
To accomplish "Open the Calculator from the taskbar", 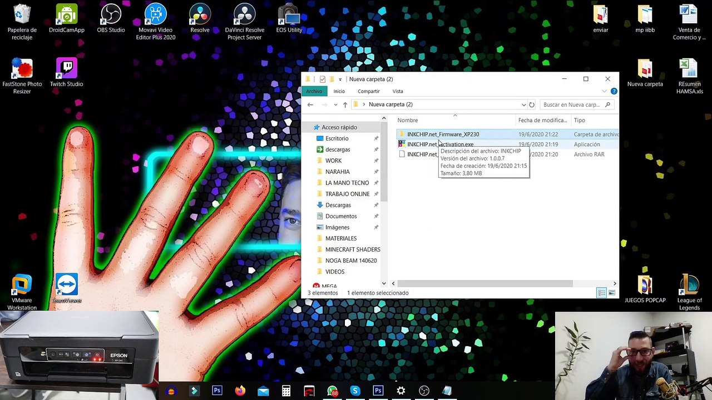I will [x=286, y=391].
